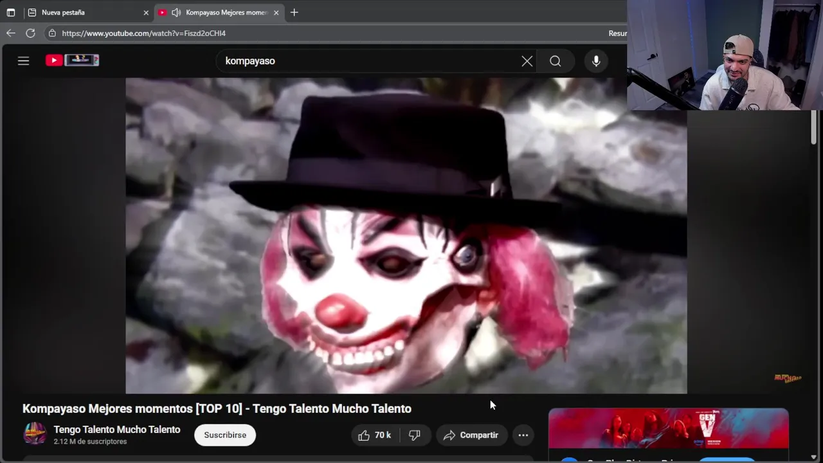This screenshot has width=823, height=463.
Task: Click the page vertical scrollbar thumb
Action: coord(813,127)
